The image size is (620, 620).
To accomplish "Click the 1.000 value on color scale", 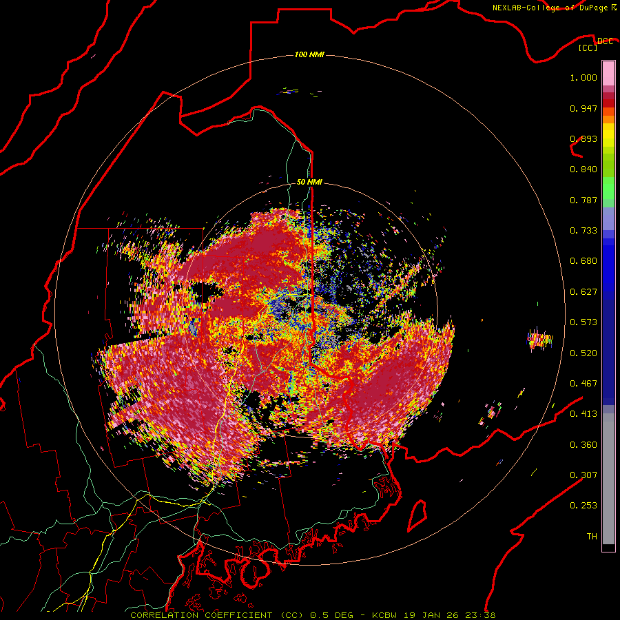I will 583,77.
